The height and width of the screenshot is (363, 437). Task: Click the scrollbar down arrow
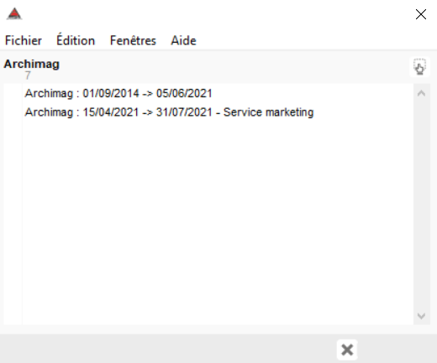[x=421, y=316]
